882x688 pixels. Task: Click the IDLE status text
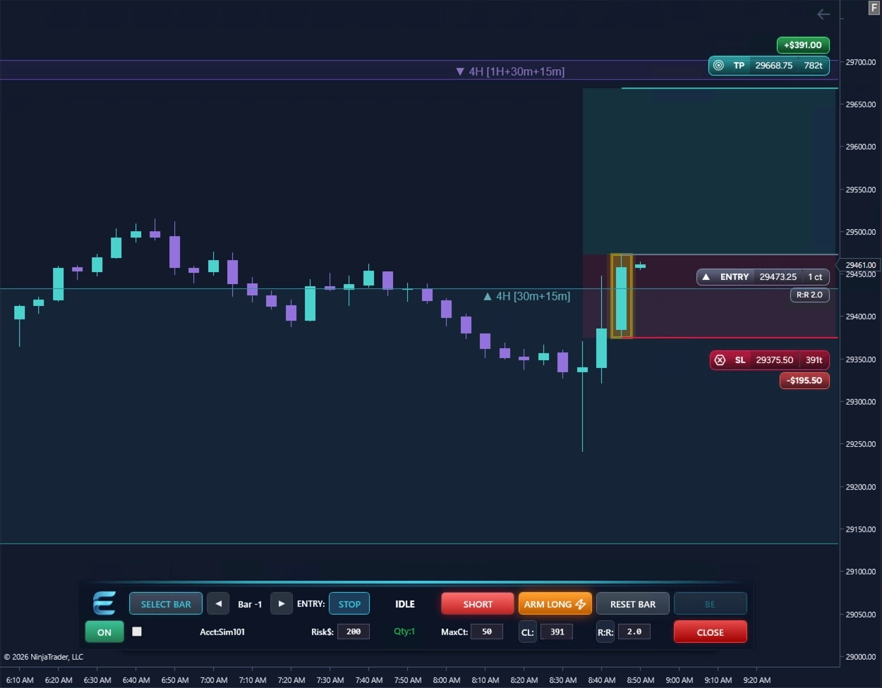pos(405,604)
